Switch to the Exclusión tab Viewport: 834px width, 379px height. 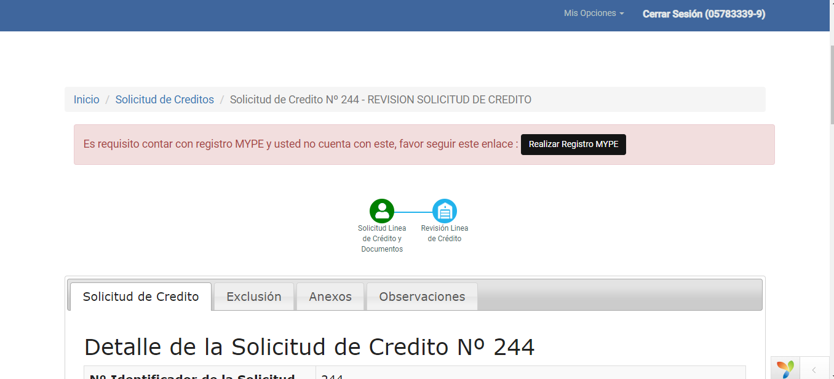pos(254,297)
